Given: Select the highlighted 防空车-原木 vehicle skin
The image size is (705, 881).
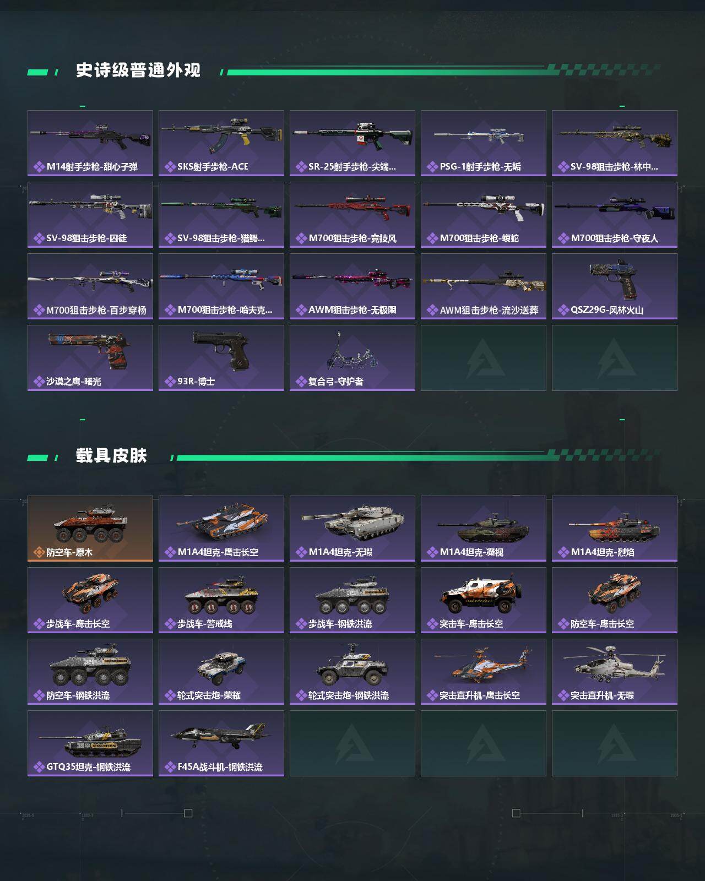Looking at the screenshot, I should pos(90,529).
